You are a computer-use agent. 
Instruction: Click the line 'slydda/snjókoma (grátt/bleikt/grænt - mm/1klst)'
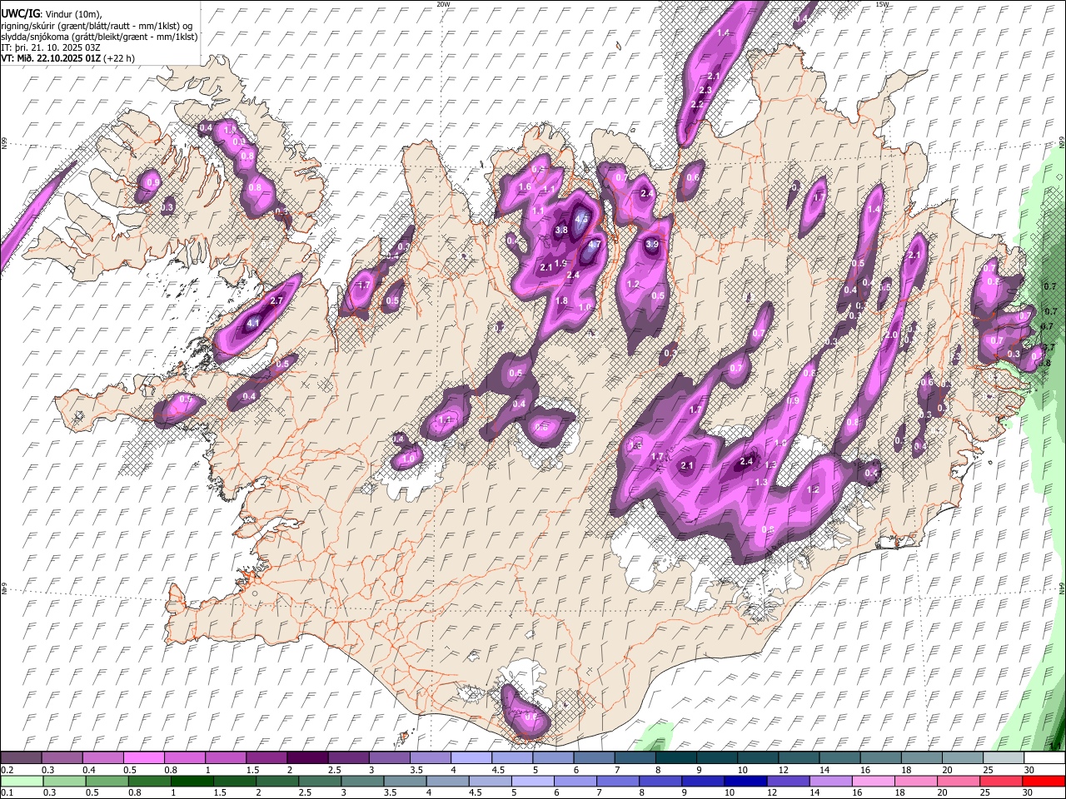tap(99, 37)
